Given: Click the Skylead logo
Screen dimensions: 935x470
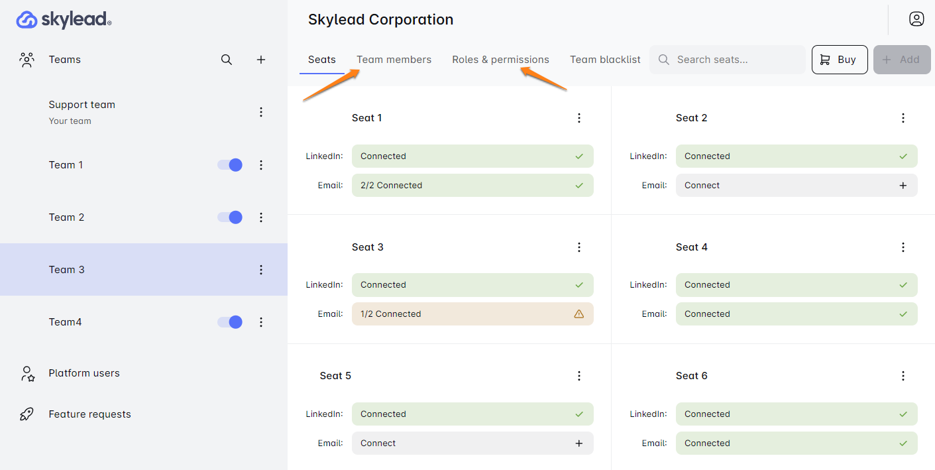Looking at the screenshot, I should pyautogui.click(x=64, y=20).
